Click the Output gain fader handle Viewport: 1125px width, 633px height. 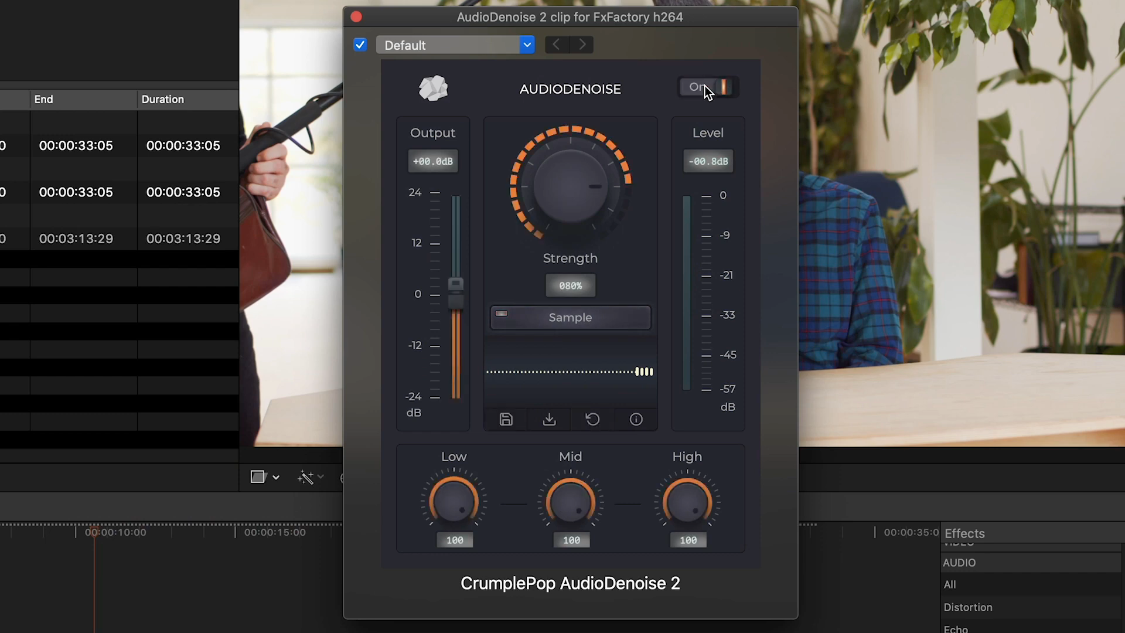click(456, 293)
